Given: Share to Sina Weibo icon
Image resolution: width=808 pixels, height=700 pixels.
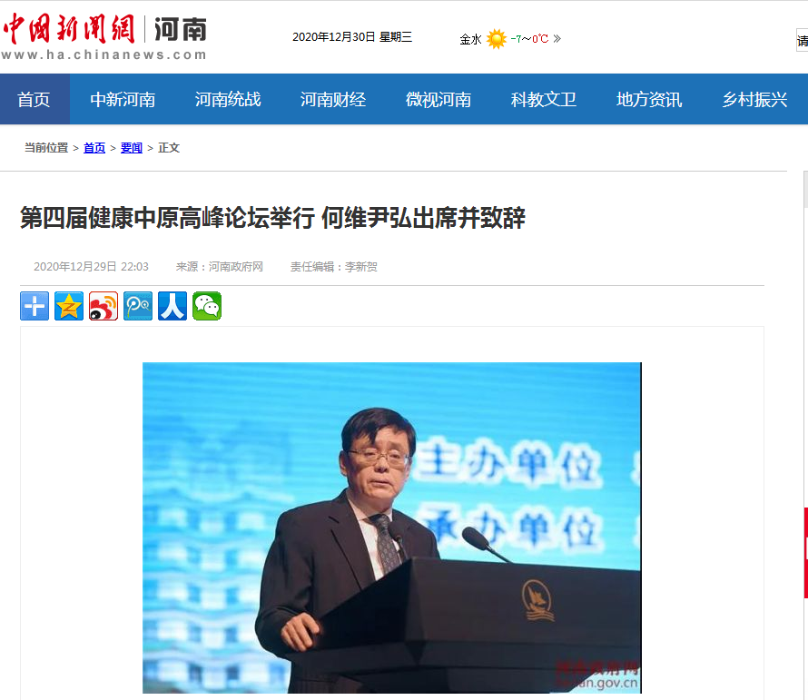Looking at the screenshot, I should click(103, 306).
